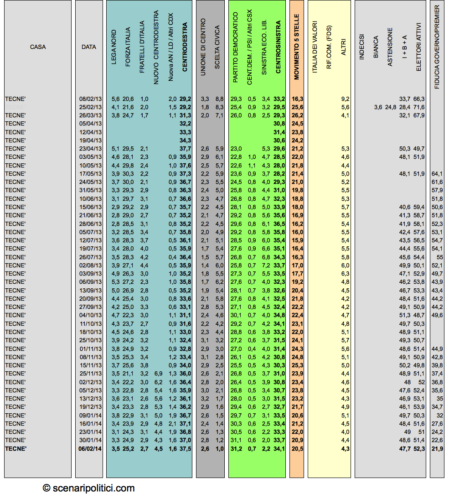Click the CASA column header

[38, 47]
